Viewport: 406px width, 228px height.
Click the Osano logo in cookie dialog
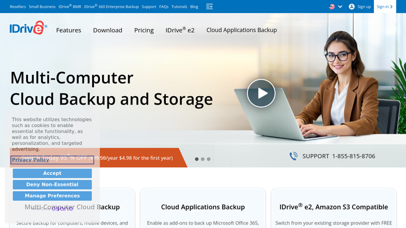[x=62, y=208]
